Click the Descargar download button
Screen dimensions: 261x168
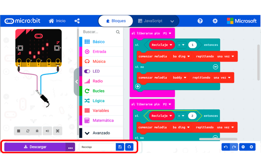35,147
